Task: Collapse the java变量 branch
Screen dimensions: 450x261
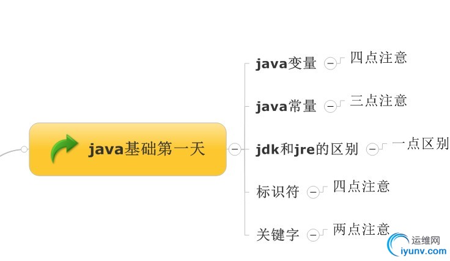Action: [x=330, y=63]
